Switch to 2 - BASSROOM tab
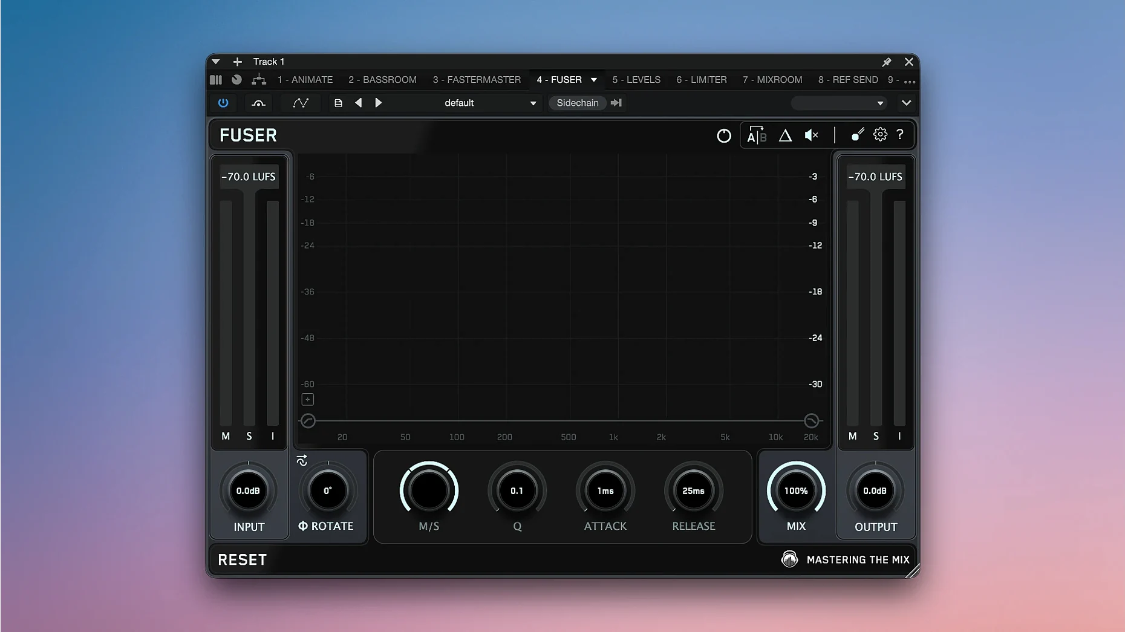Image resolution: width=1125 pixels, height=632 pixels. [x=382, y=80]
